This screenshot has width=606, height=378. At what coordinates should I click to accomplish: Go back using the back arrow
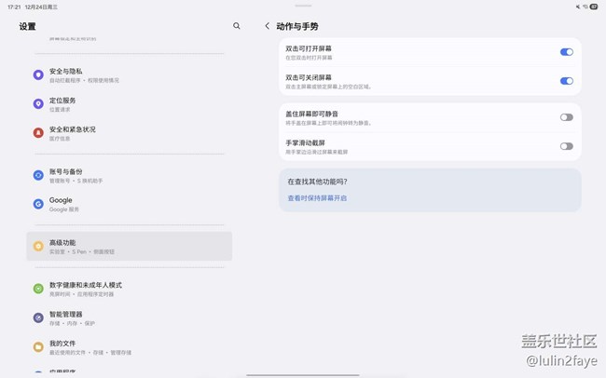click(x=268, y=26)
